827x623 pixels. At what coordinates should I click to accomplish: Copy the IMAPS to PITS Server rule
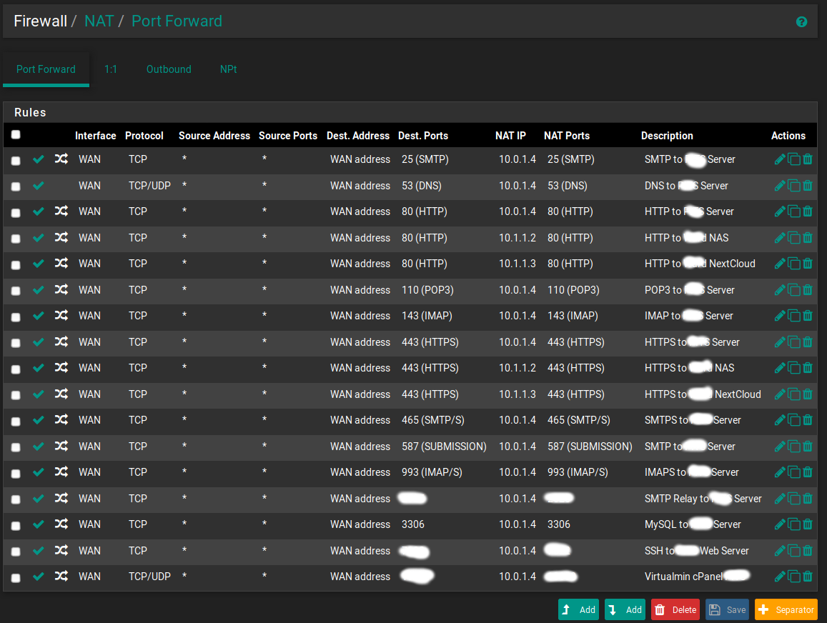pos(794,472)
